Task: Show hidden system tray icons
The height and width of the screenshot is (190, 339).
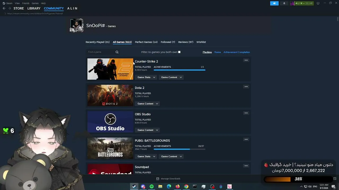Action: 301,187
